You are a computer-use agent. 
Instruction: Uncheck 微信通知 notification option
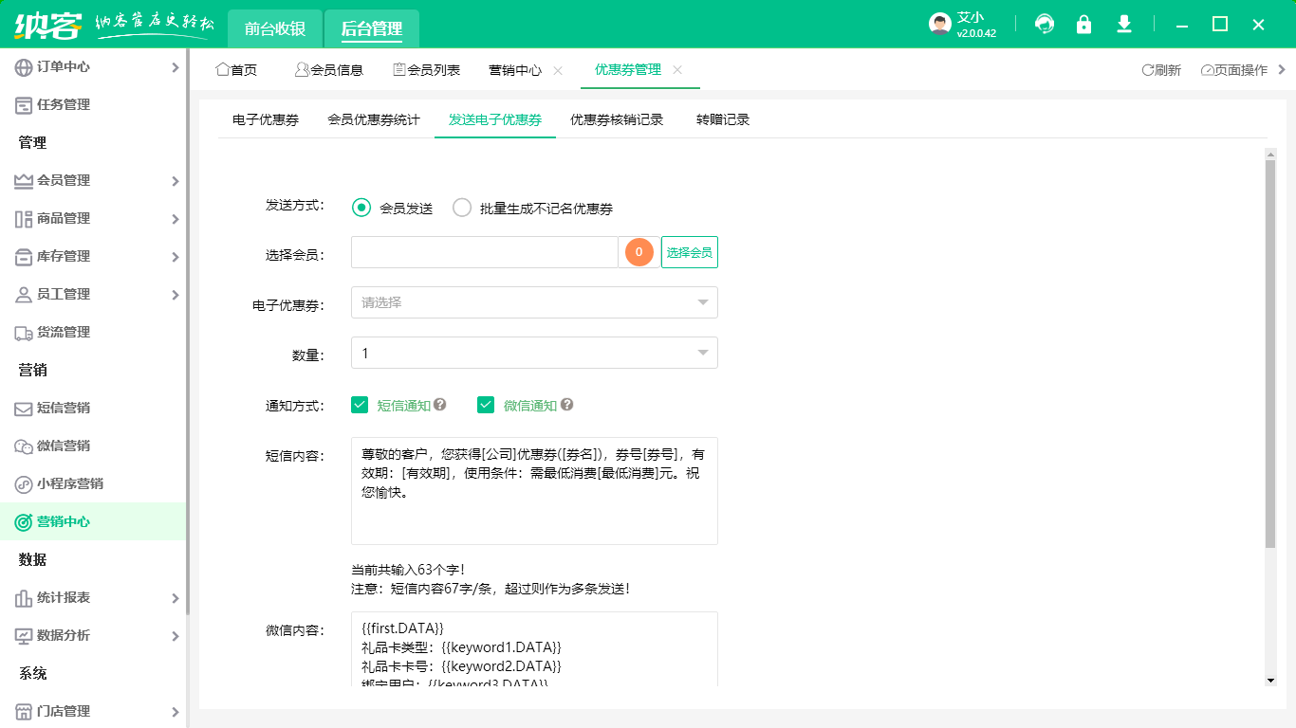click(x=486, y=404)
